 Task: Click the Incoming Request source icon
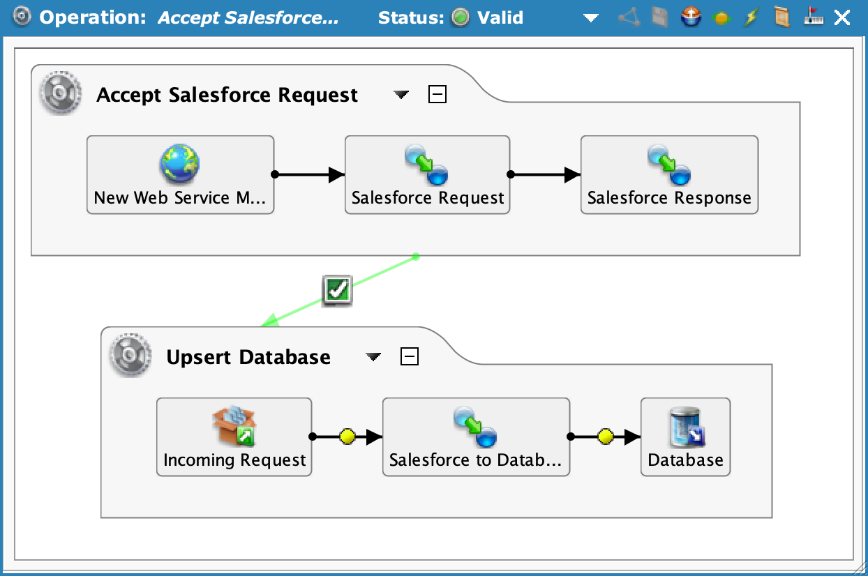tap(234, 425)
